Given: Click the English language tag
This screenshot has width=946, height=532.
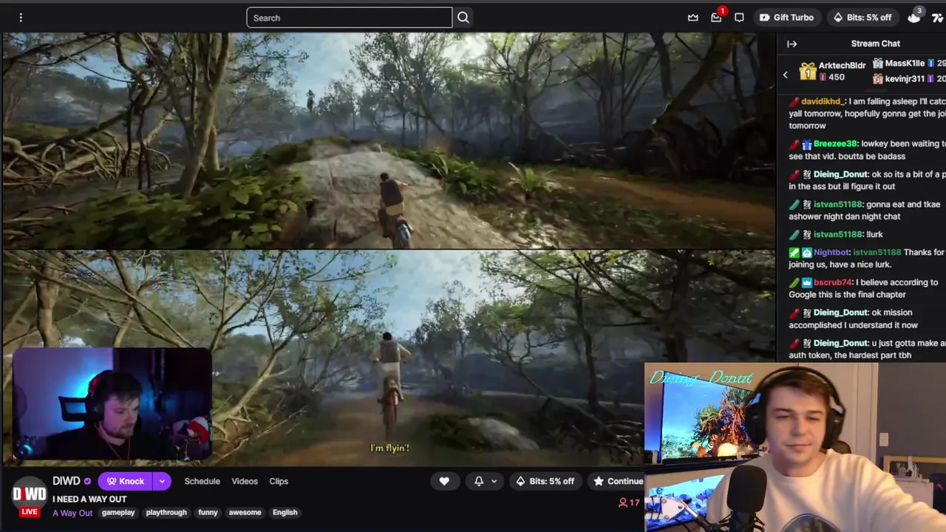Looking at the screenshot, I should [x=285, y=512].
